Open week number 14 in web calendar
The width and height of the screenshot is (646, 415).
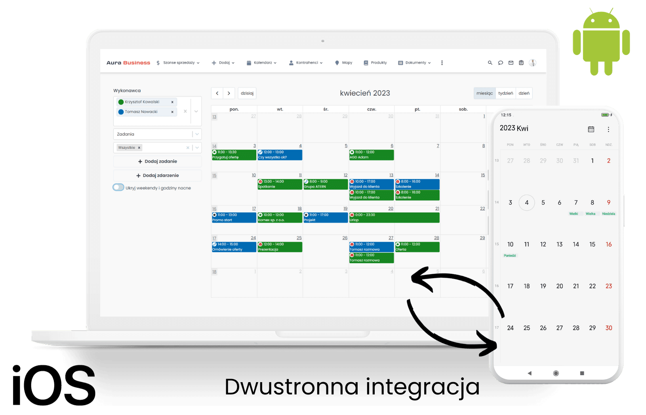(214, 146)
